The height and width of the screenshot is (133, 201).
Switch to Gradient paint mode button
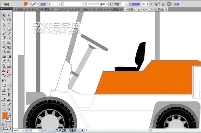6,125
